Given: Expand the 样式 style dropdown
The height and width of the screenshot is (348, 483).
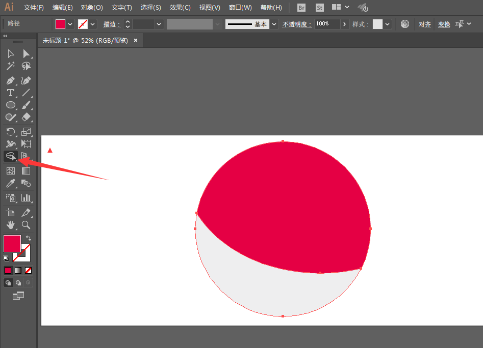Looking at the screenshot, I should (387, 24).
